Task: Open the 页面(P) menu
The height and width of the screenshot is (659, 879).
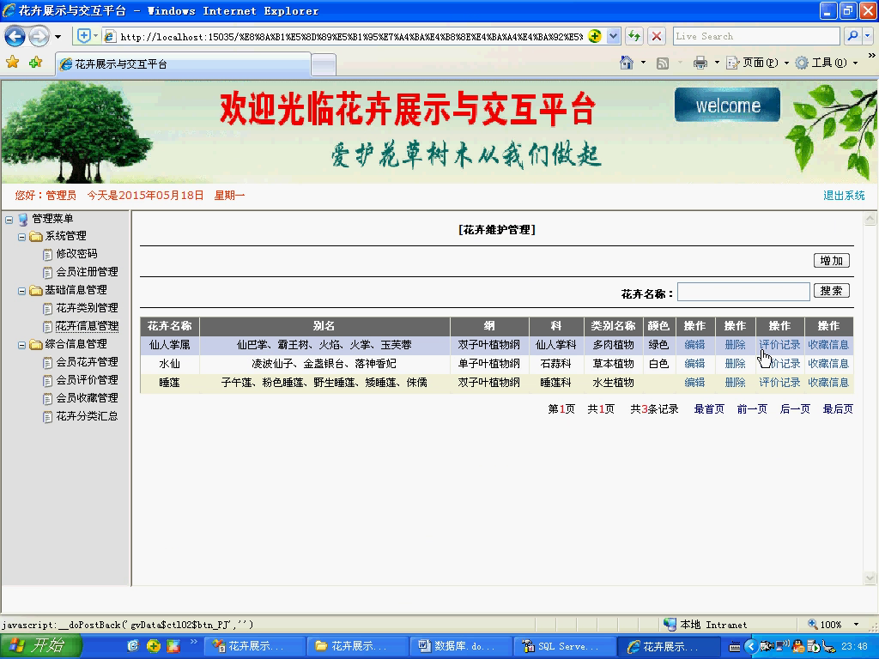Action: pos(757,63)
